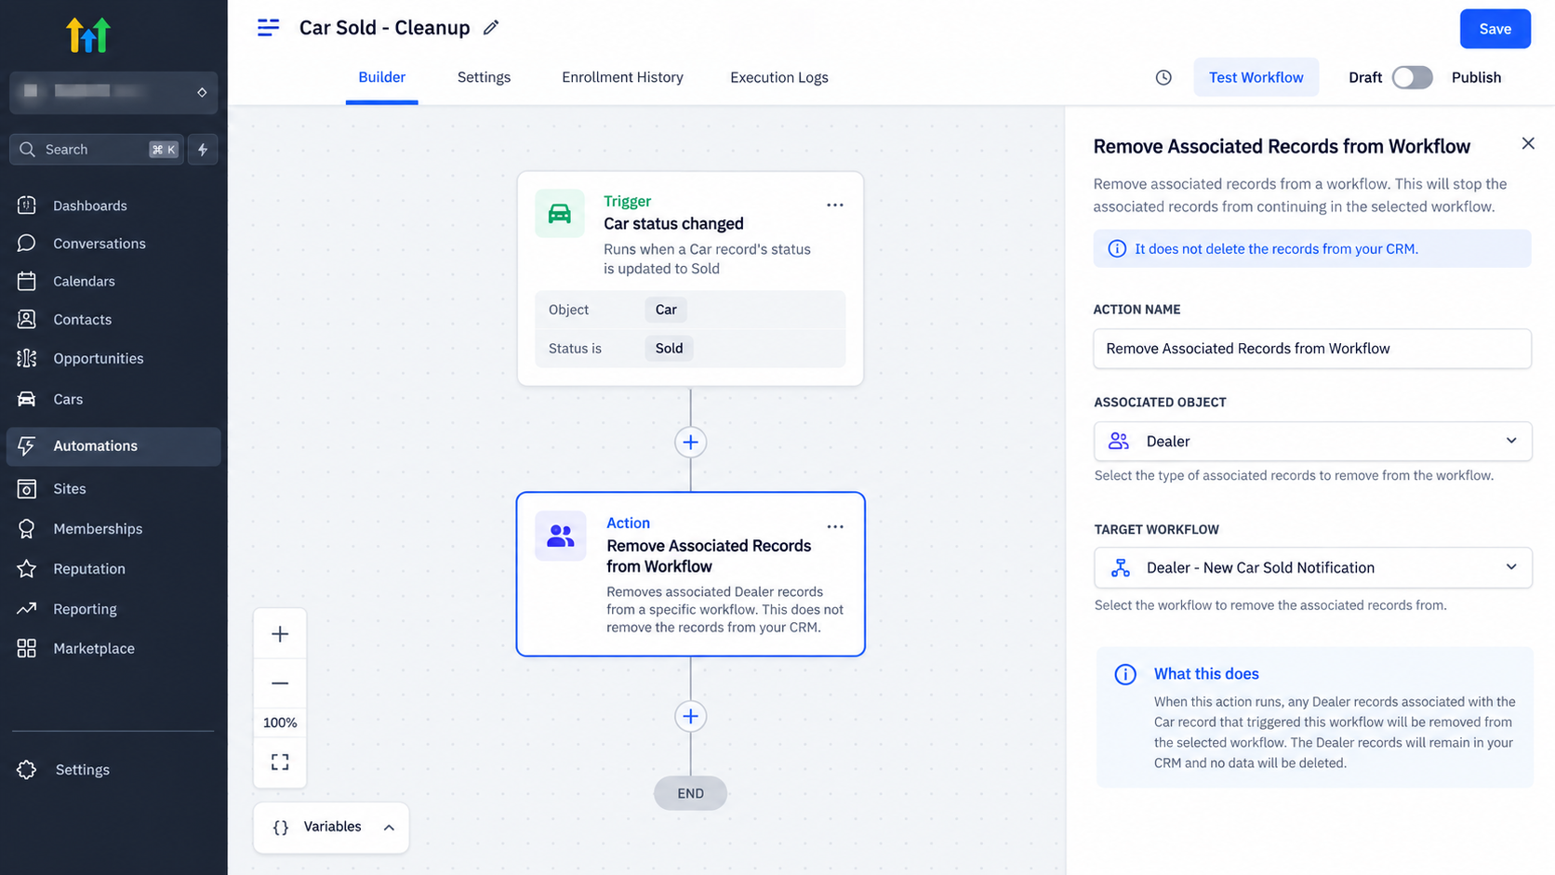Screen dimensions: 1555x875
Task: Open the three-dot menu on the Action card
Action: point(835,526)
